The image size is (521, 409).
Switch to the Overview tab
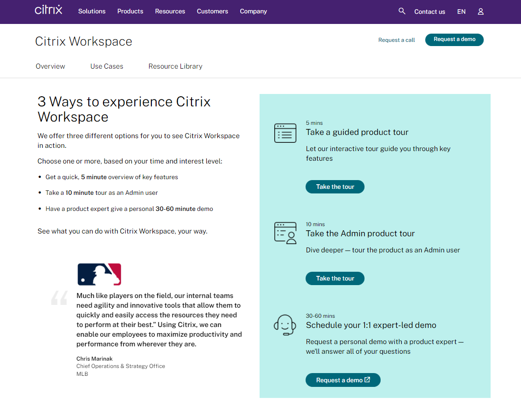(x=51, y=66)
